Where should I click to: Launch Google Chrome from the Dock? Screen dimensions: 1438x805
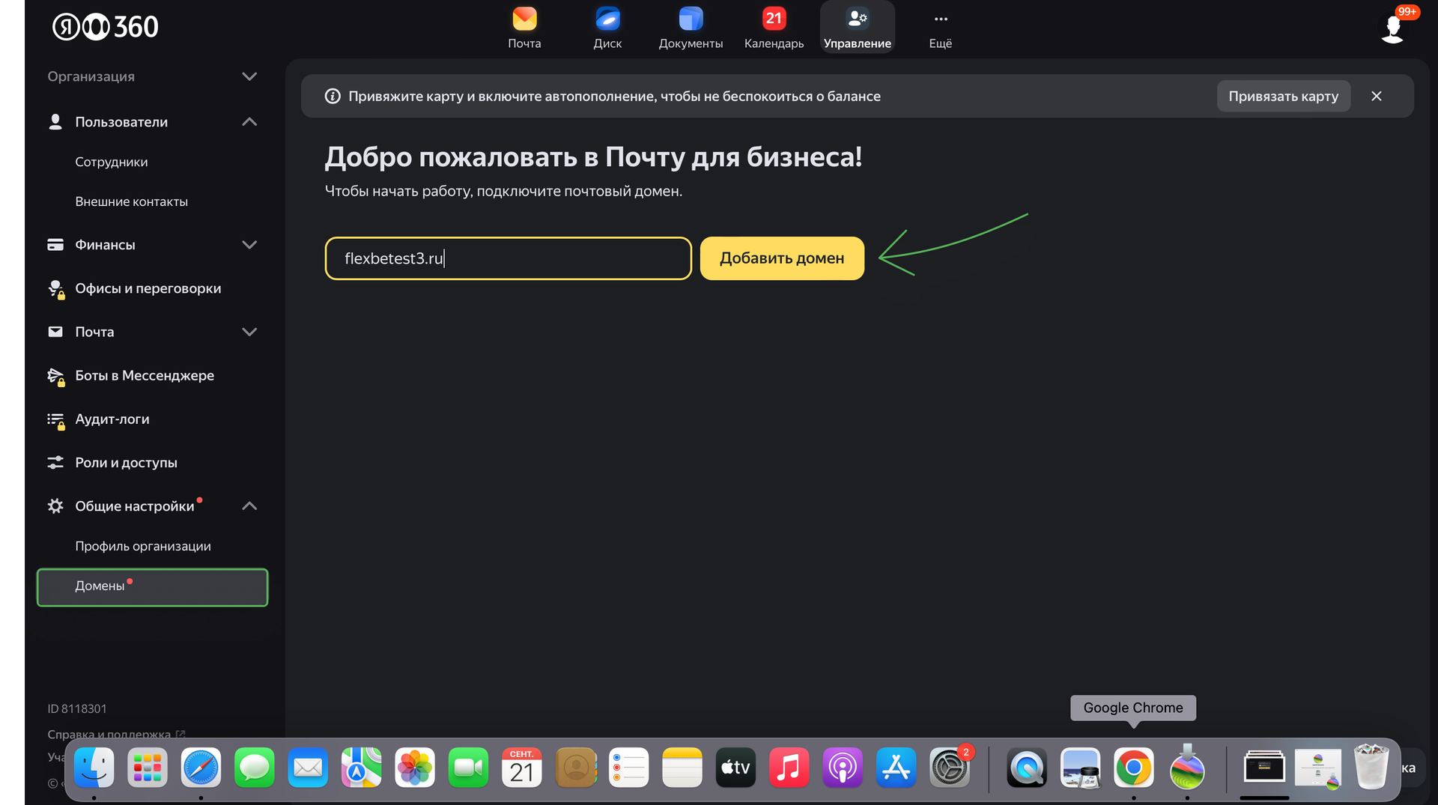[x=1132, y=768]
